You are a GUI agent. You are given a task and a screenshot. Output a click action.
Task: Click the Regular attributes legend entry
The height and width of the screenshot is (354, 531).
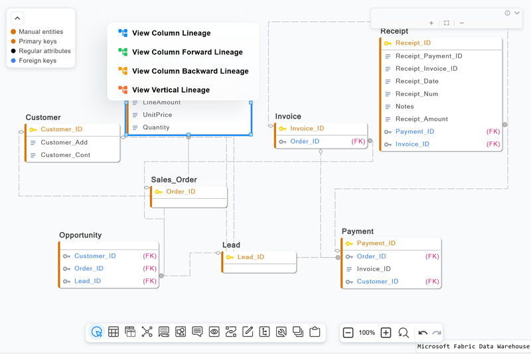[x=40, y=51]
